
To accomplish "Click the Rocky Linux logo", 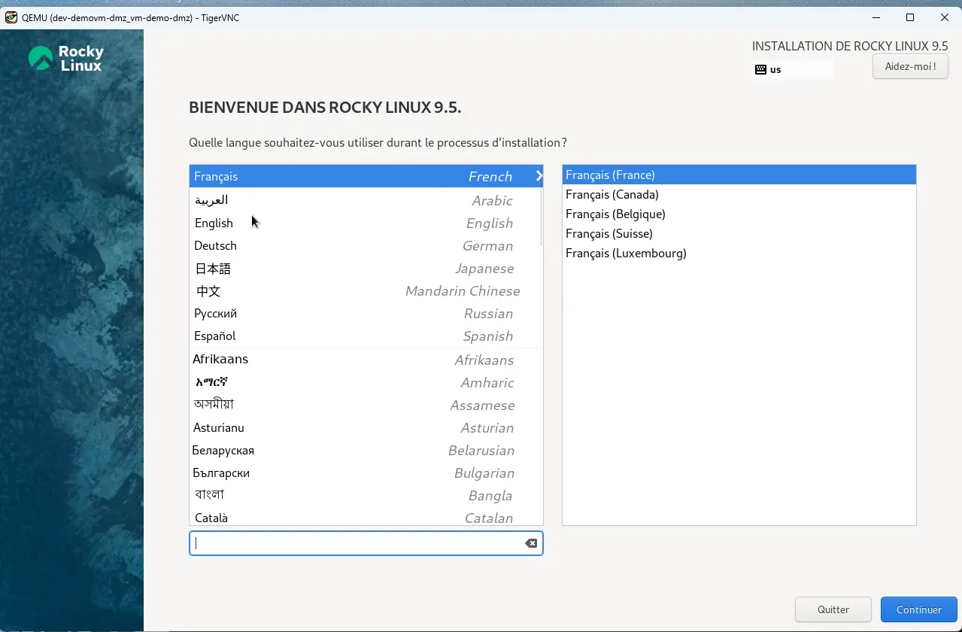I will tap(66, 56).
